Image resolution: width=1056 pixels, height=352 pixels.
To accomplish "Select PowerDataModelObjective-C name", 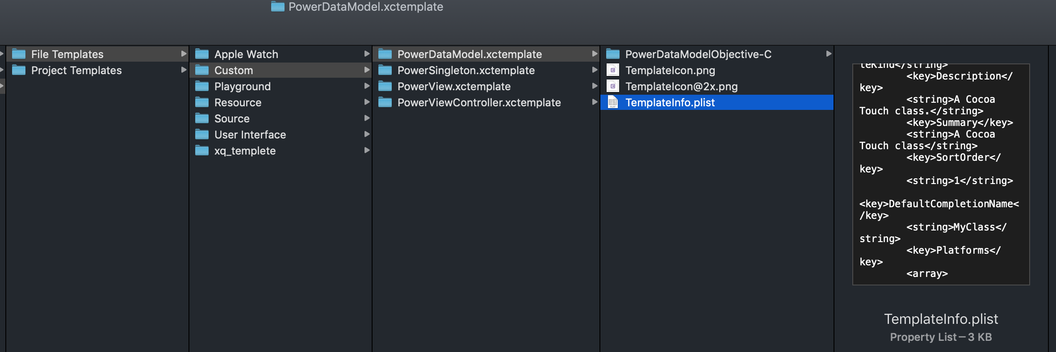I will click(698, 54).
